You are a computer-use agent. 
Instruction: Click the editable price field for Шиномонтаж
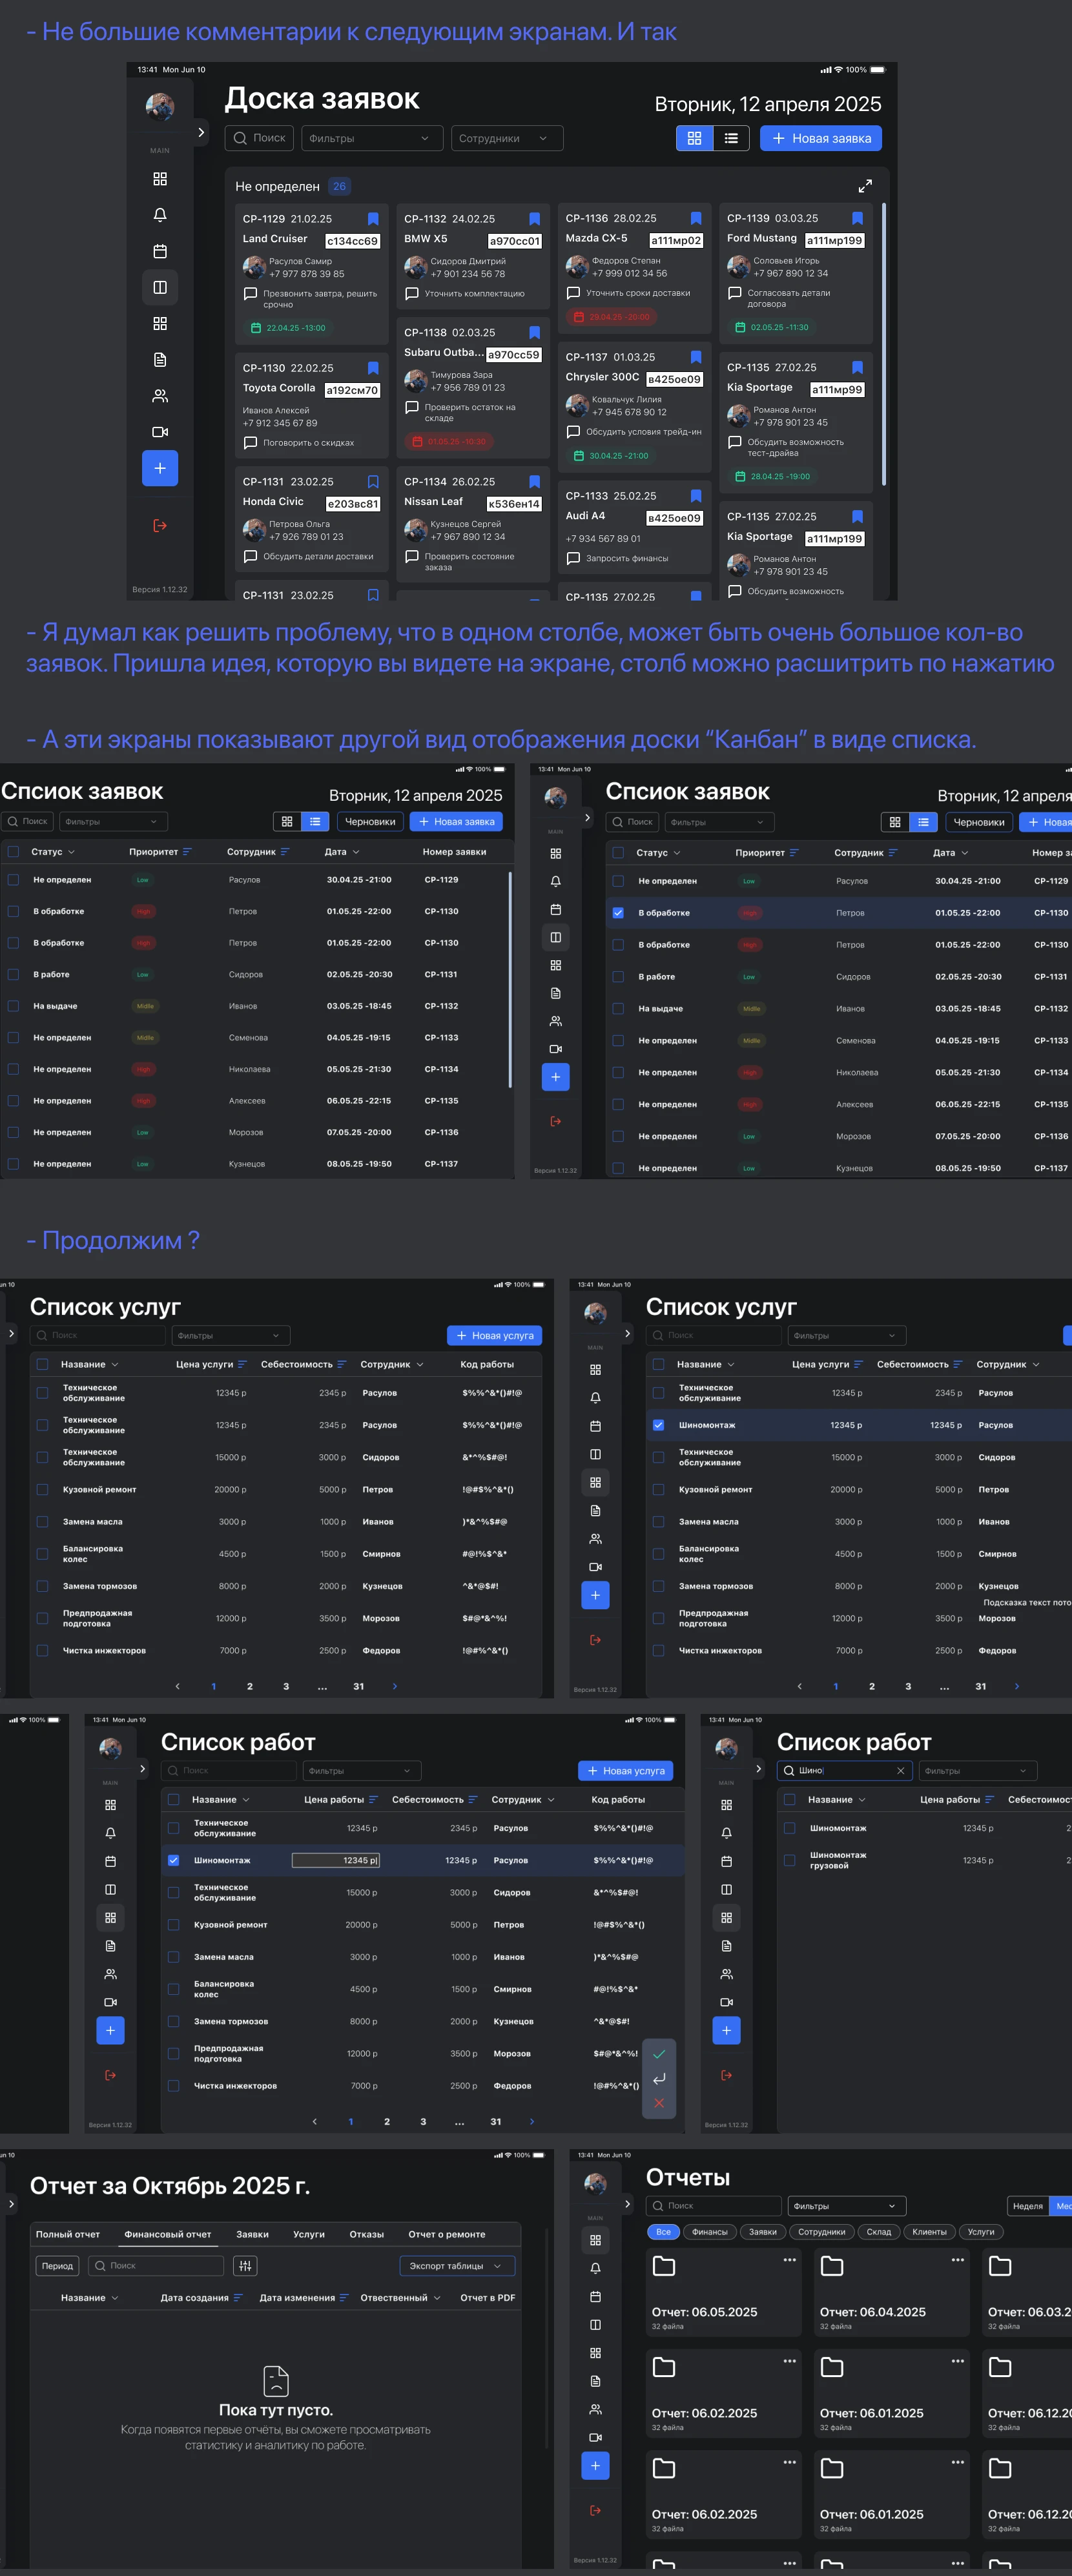(335, 1860)
